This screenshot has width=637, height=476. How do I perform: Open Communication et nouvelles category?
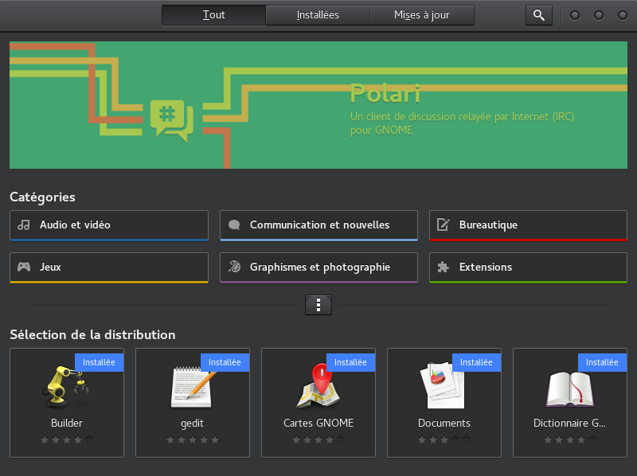[318, 225]
